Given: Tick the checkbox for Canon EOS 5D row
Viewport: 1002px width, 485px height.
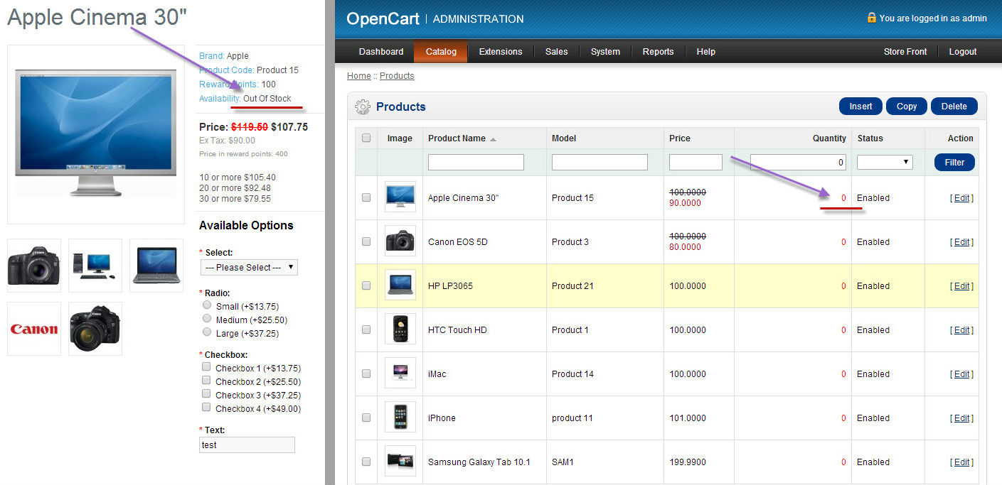Looking at the screenshot, I should (366, 241).
